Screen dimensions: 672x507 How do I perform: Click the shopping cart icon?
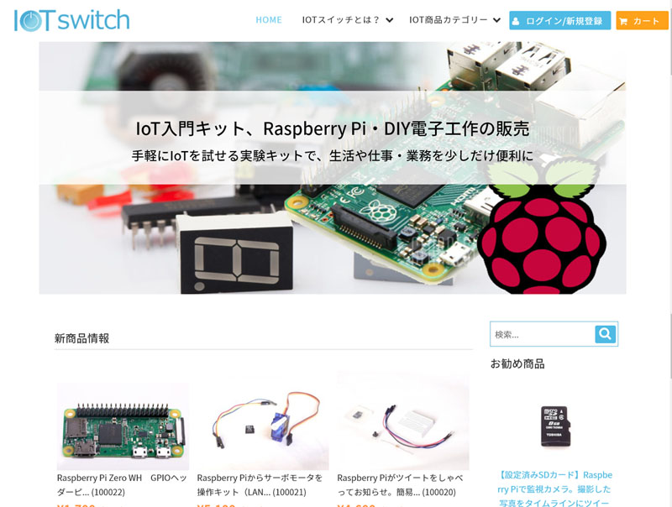click(x=623, y=21)
